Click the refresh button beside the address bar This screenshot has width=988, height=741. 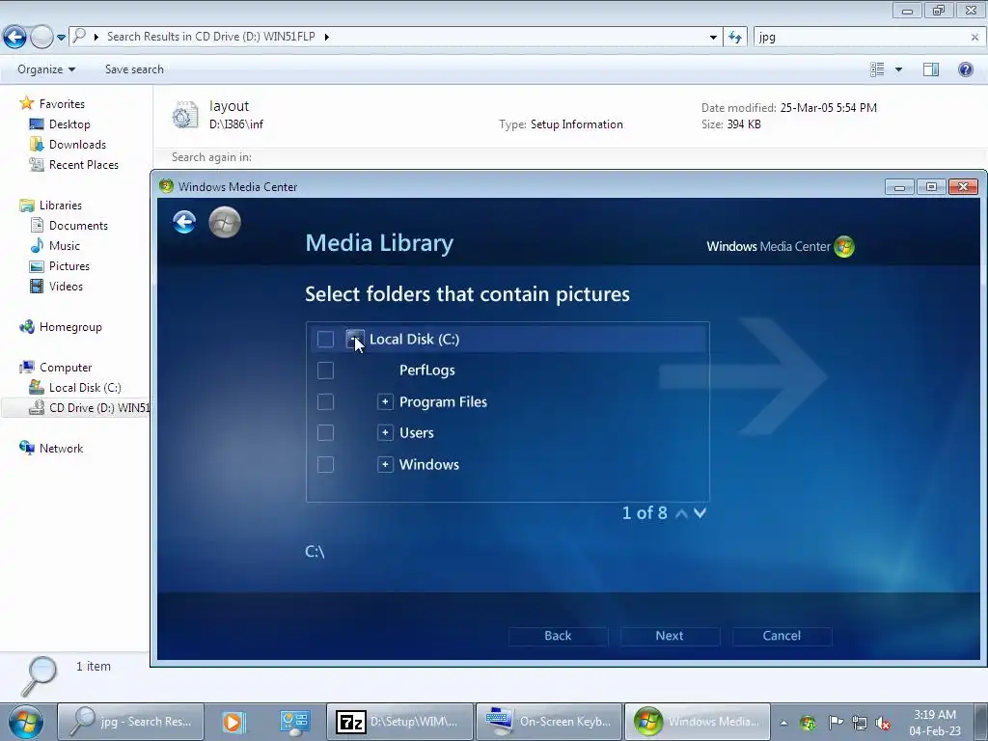click(x=734, y=37)
